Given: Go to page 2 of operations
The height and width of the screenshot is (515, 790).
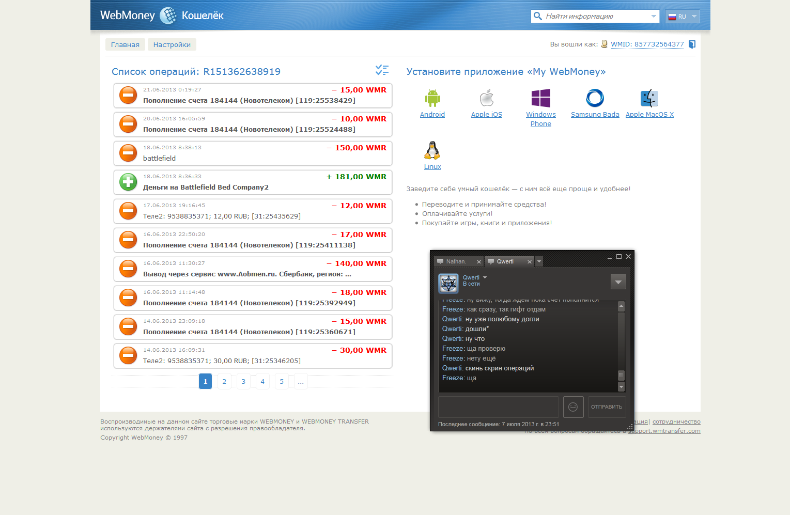Looking at the screenshot, I should pyautogui.click(x=224, y=381).
